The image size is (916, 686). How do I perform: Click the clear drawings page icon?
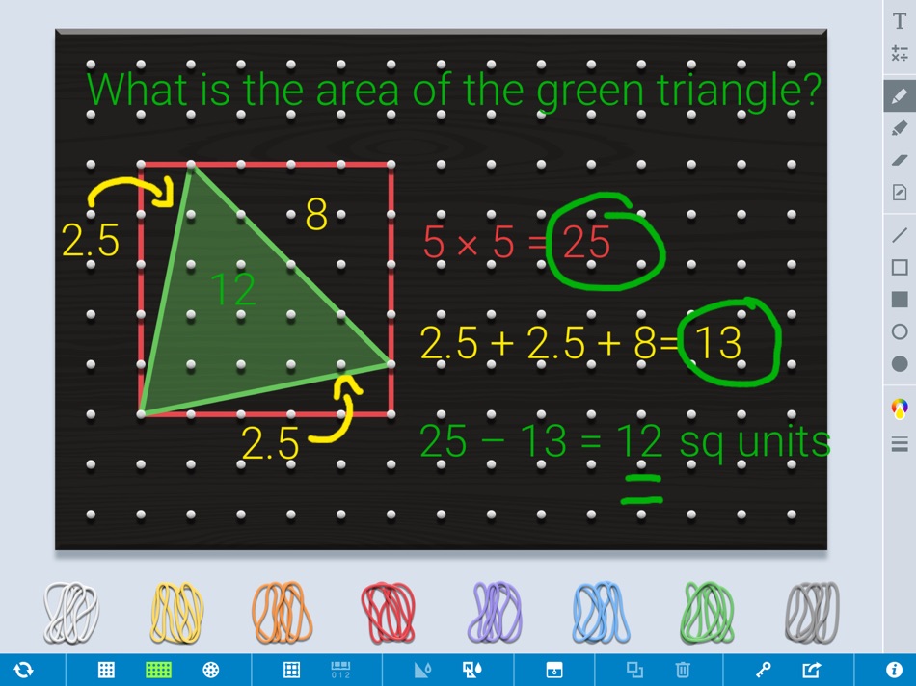pos(900,192)
